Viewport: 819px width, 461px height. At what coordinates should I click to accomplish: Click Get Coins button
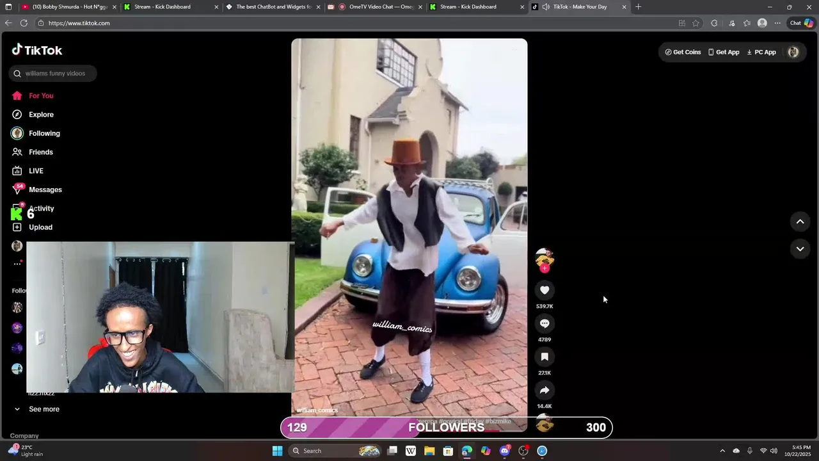coord(683,53)
